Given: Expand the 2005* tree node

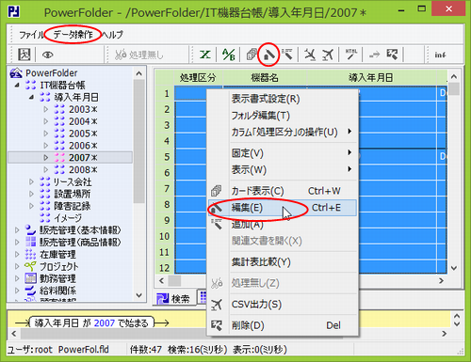Looking at the screenshot, I should (x=46, y=134).
